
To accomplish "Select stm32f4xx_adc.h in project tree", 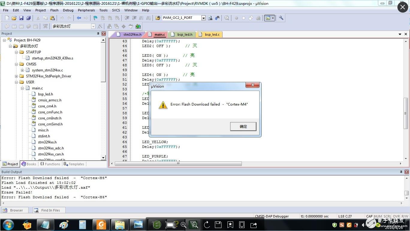I will (x=51, y=148).
